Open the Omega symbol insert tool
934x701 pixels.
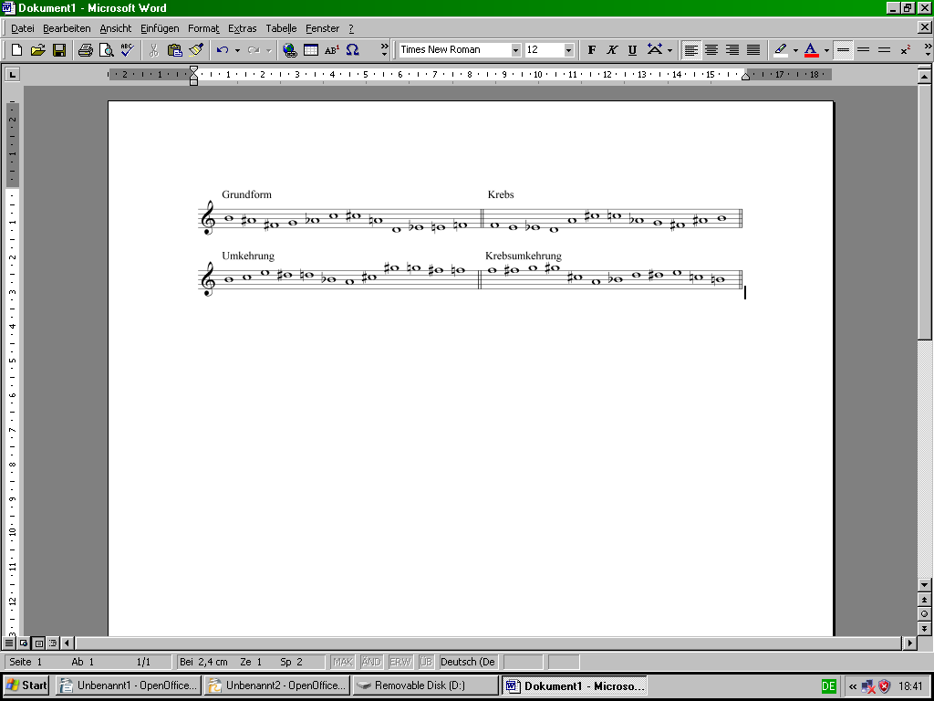click(x=353, y=50)
